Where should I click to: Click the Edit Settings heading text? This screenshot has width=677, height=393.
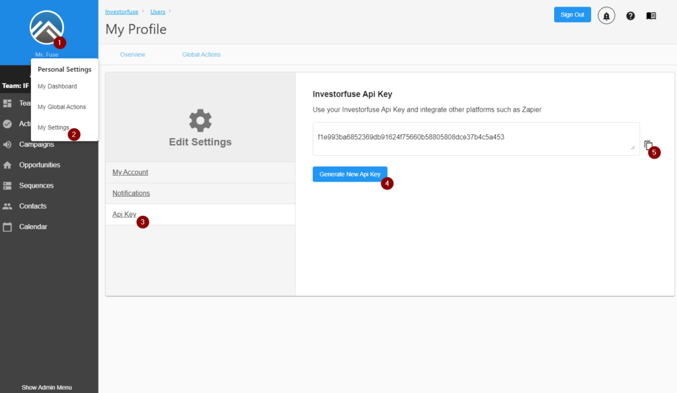point(200,142)
